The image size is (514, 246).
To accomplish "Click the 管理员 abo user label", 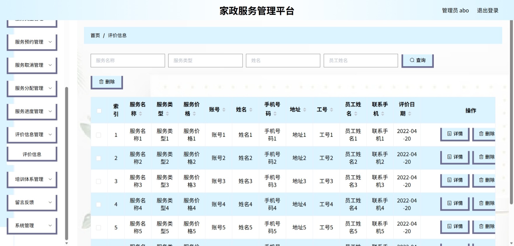I will tap(455, 10).
